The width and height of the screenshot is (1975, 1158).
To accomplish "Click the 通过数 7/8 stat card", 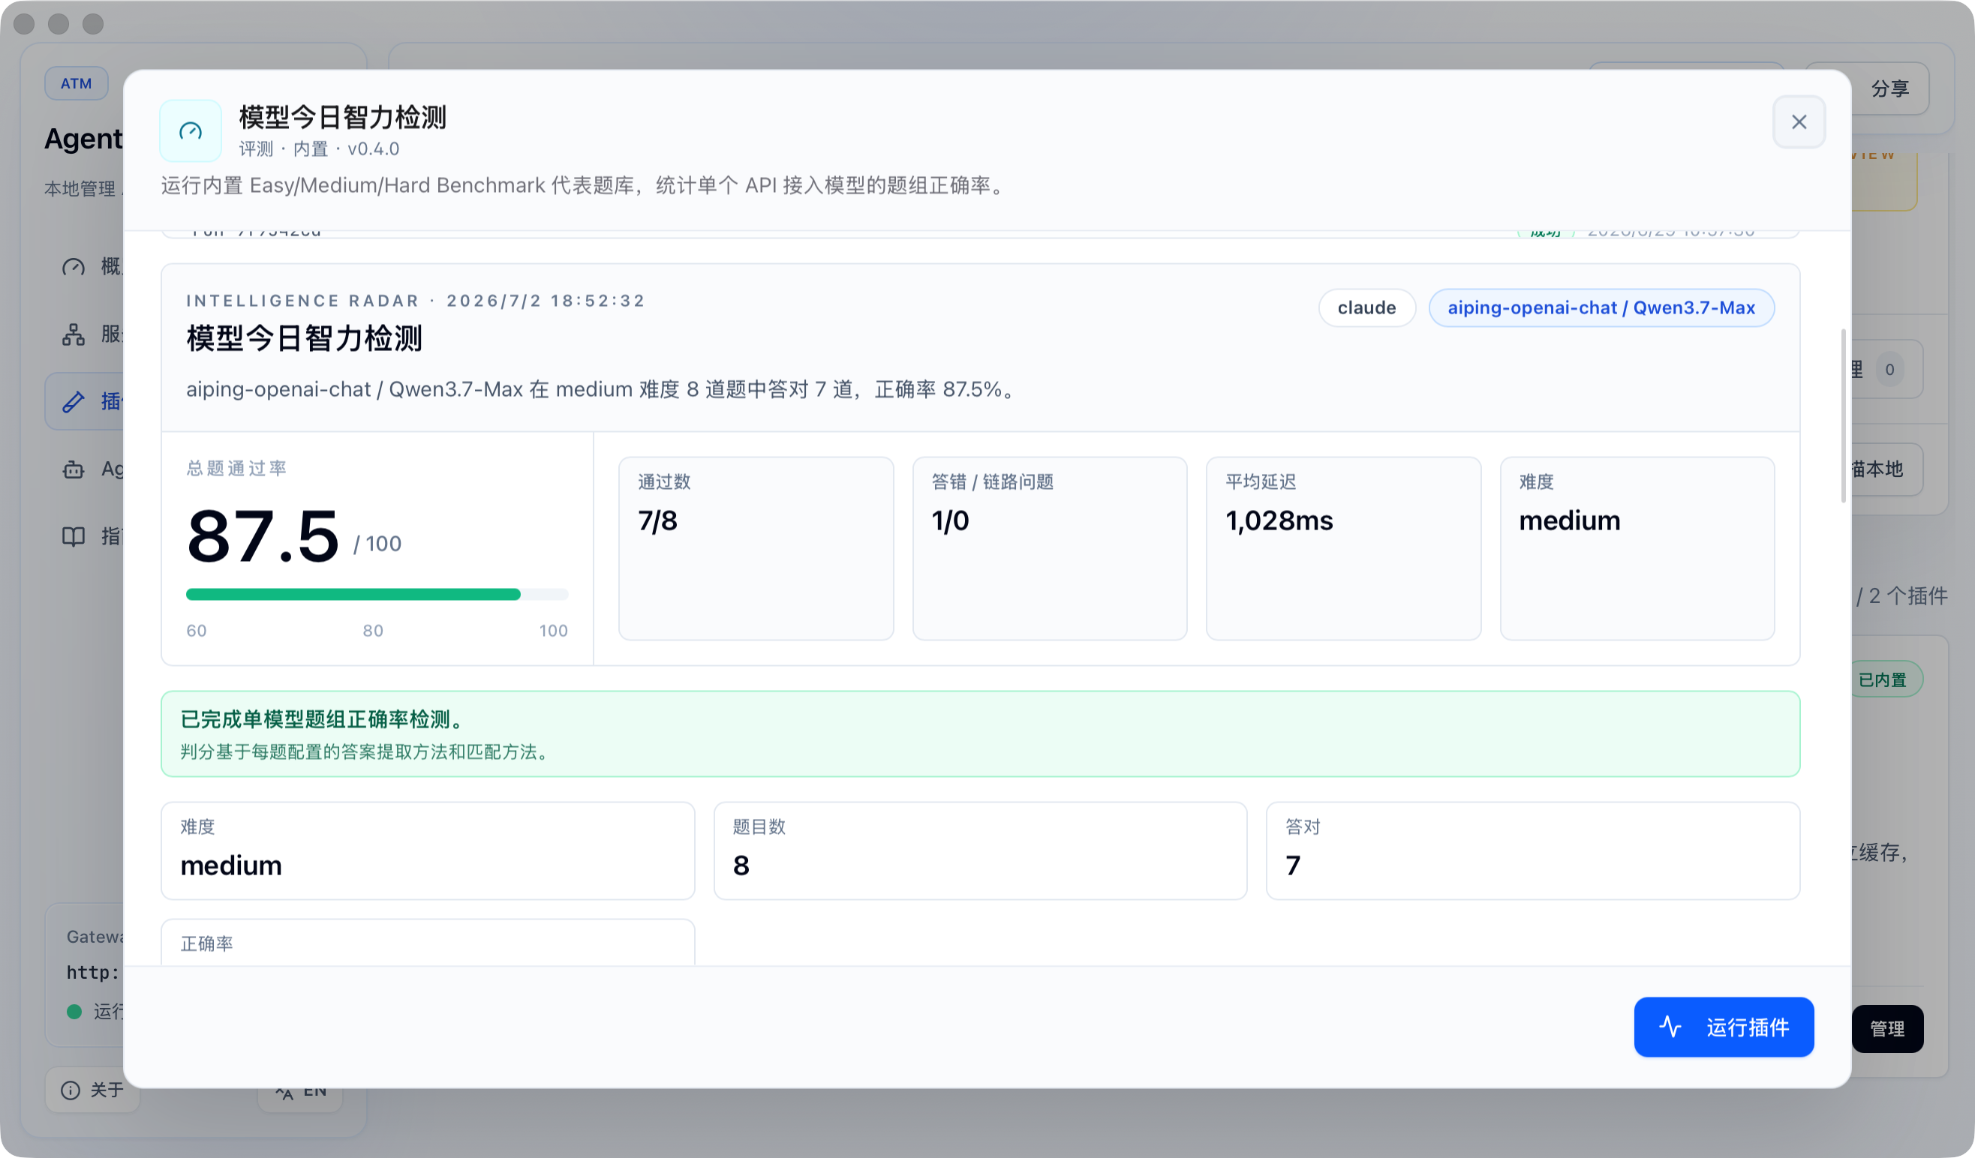I will point(756,548).
